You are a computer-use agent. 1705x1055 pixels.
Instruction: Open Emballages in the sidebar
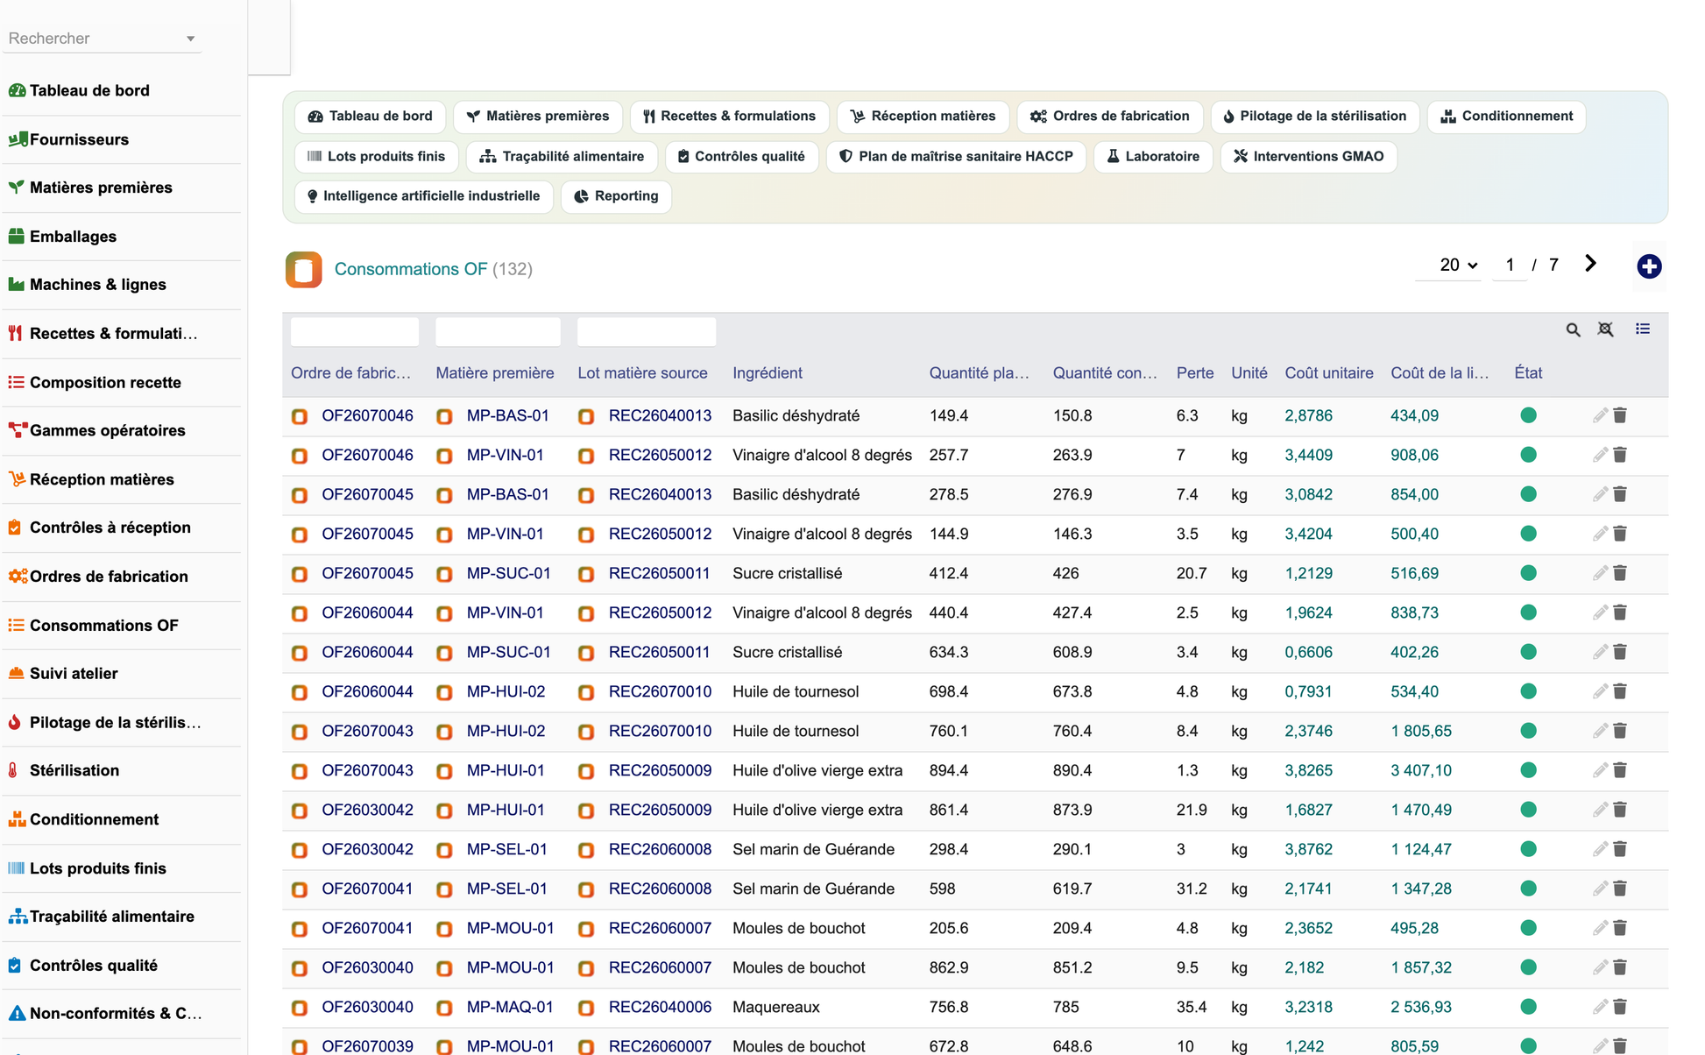click(x=73, y=237)
